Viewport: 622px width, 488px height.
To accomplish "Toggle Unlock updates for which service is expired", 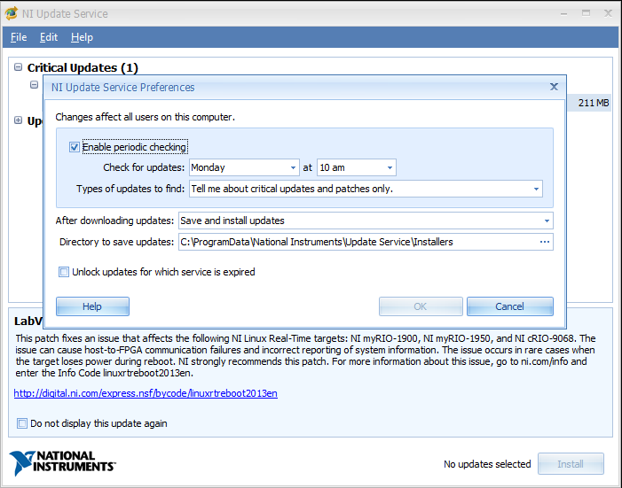I will click(64, 272).
